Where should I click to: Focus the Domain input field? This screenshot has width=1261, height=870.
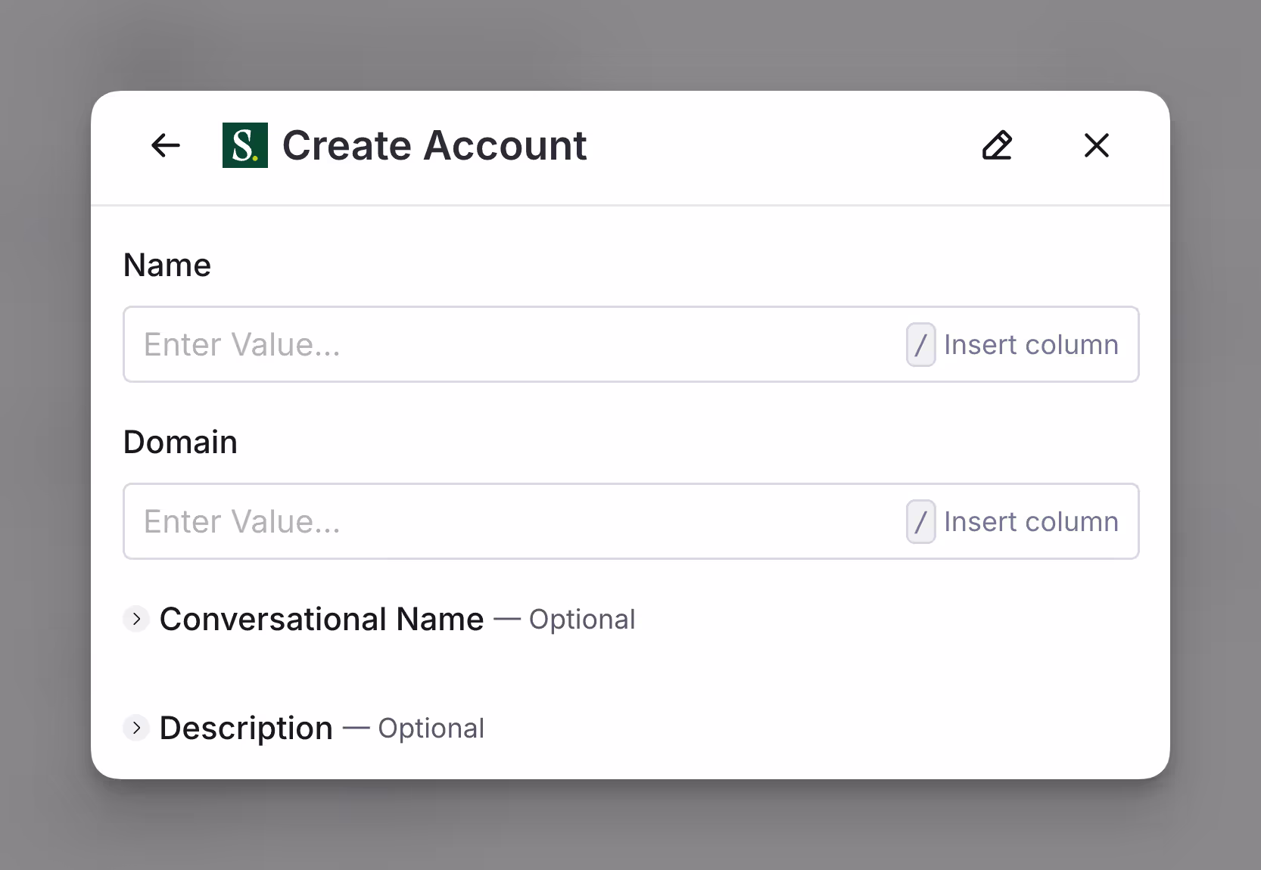point(631,521)
